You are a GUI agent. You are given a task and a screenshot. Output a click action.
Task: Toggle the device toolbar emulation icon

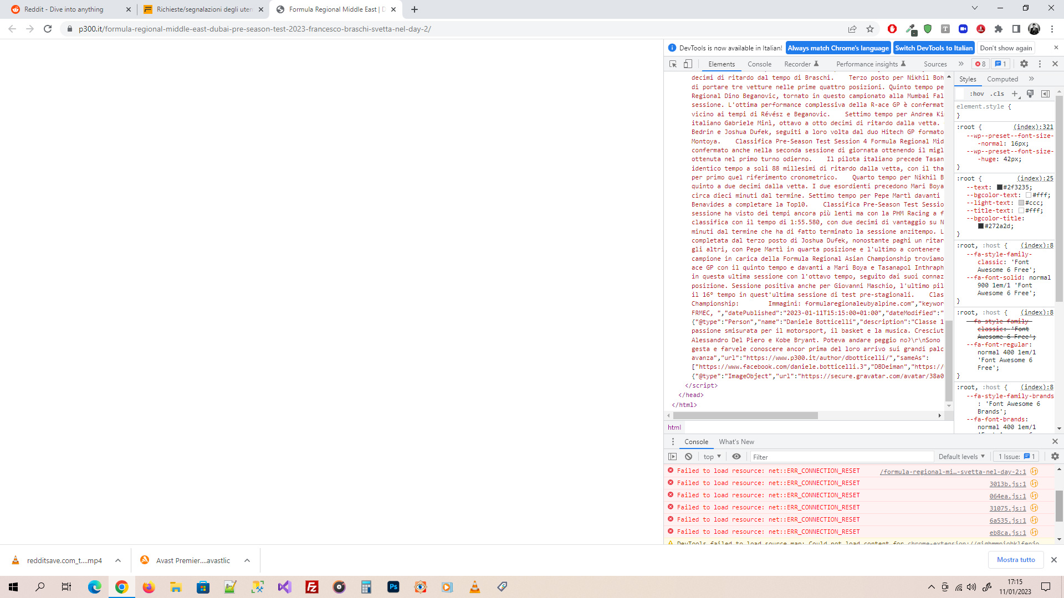point(688,64)
